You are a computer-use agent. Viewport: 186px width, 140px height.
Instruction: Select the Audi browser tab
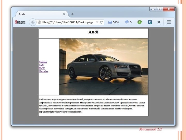(42, 14)
